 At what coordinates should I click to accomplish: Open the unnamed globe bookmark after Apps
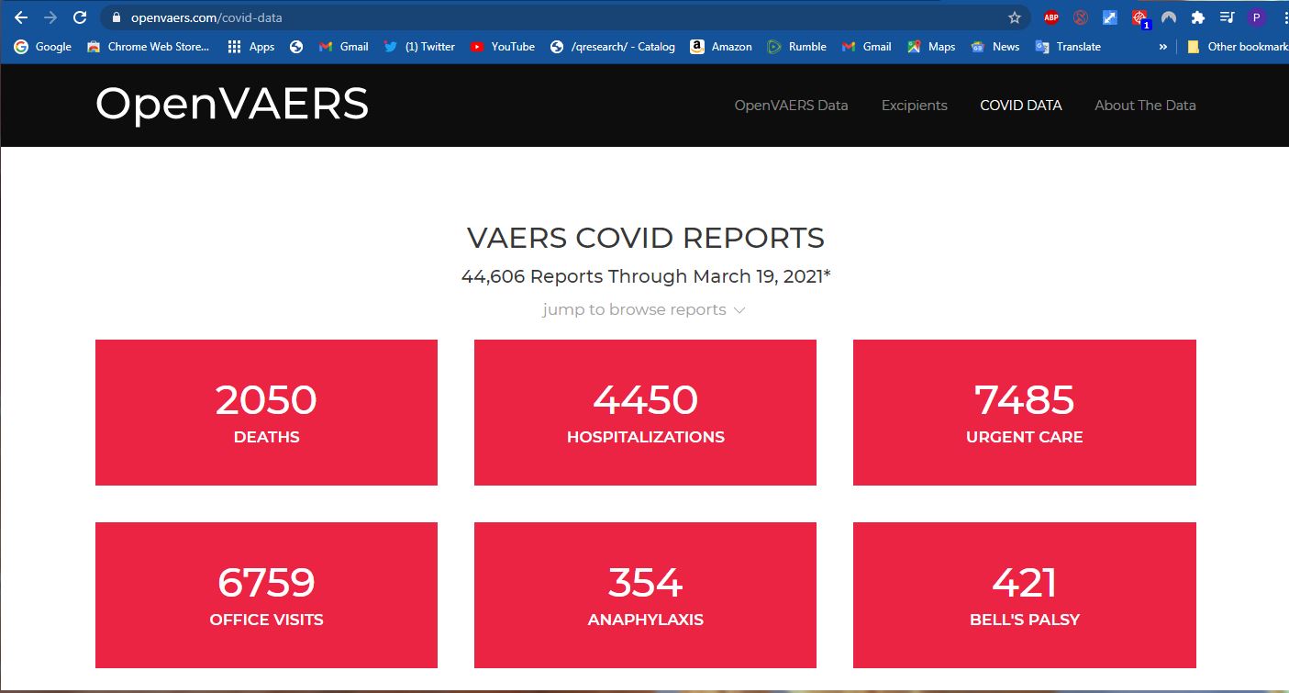click(x=296, y=47)
